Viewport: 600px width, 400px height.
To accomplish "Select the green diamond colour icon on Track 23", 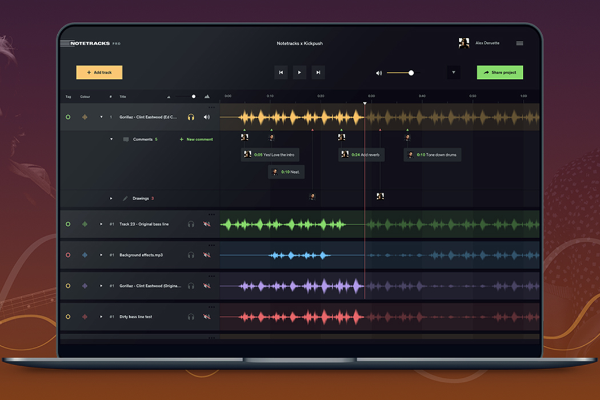I will (x=84, y=223).
